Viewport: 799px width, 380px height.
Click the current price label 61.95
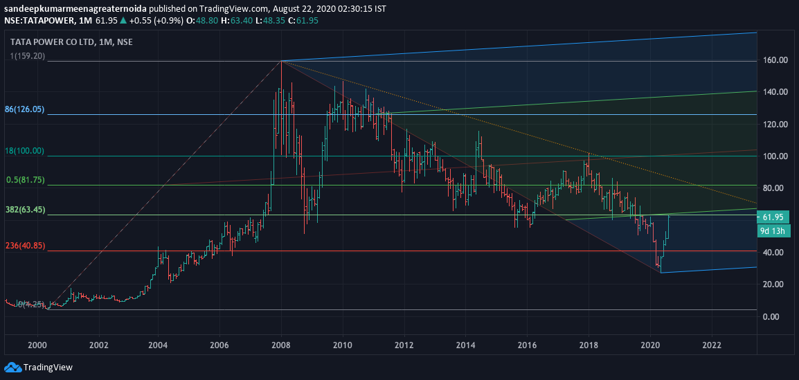773,217
